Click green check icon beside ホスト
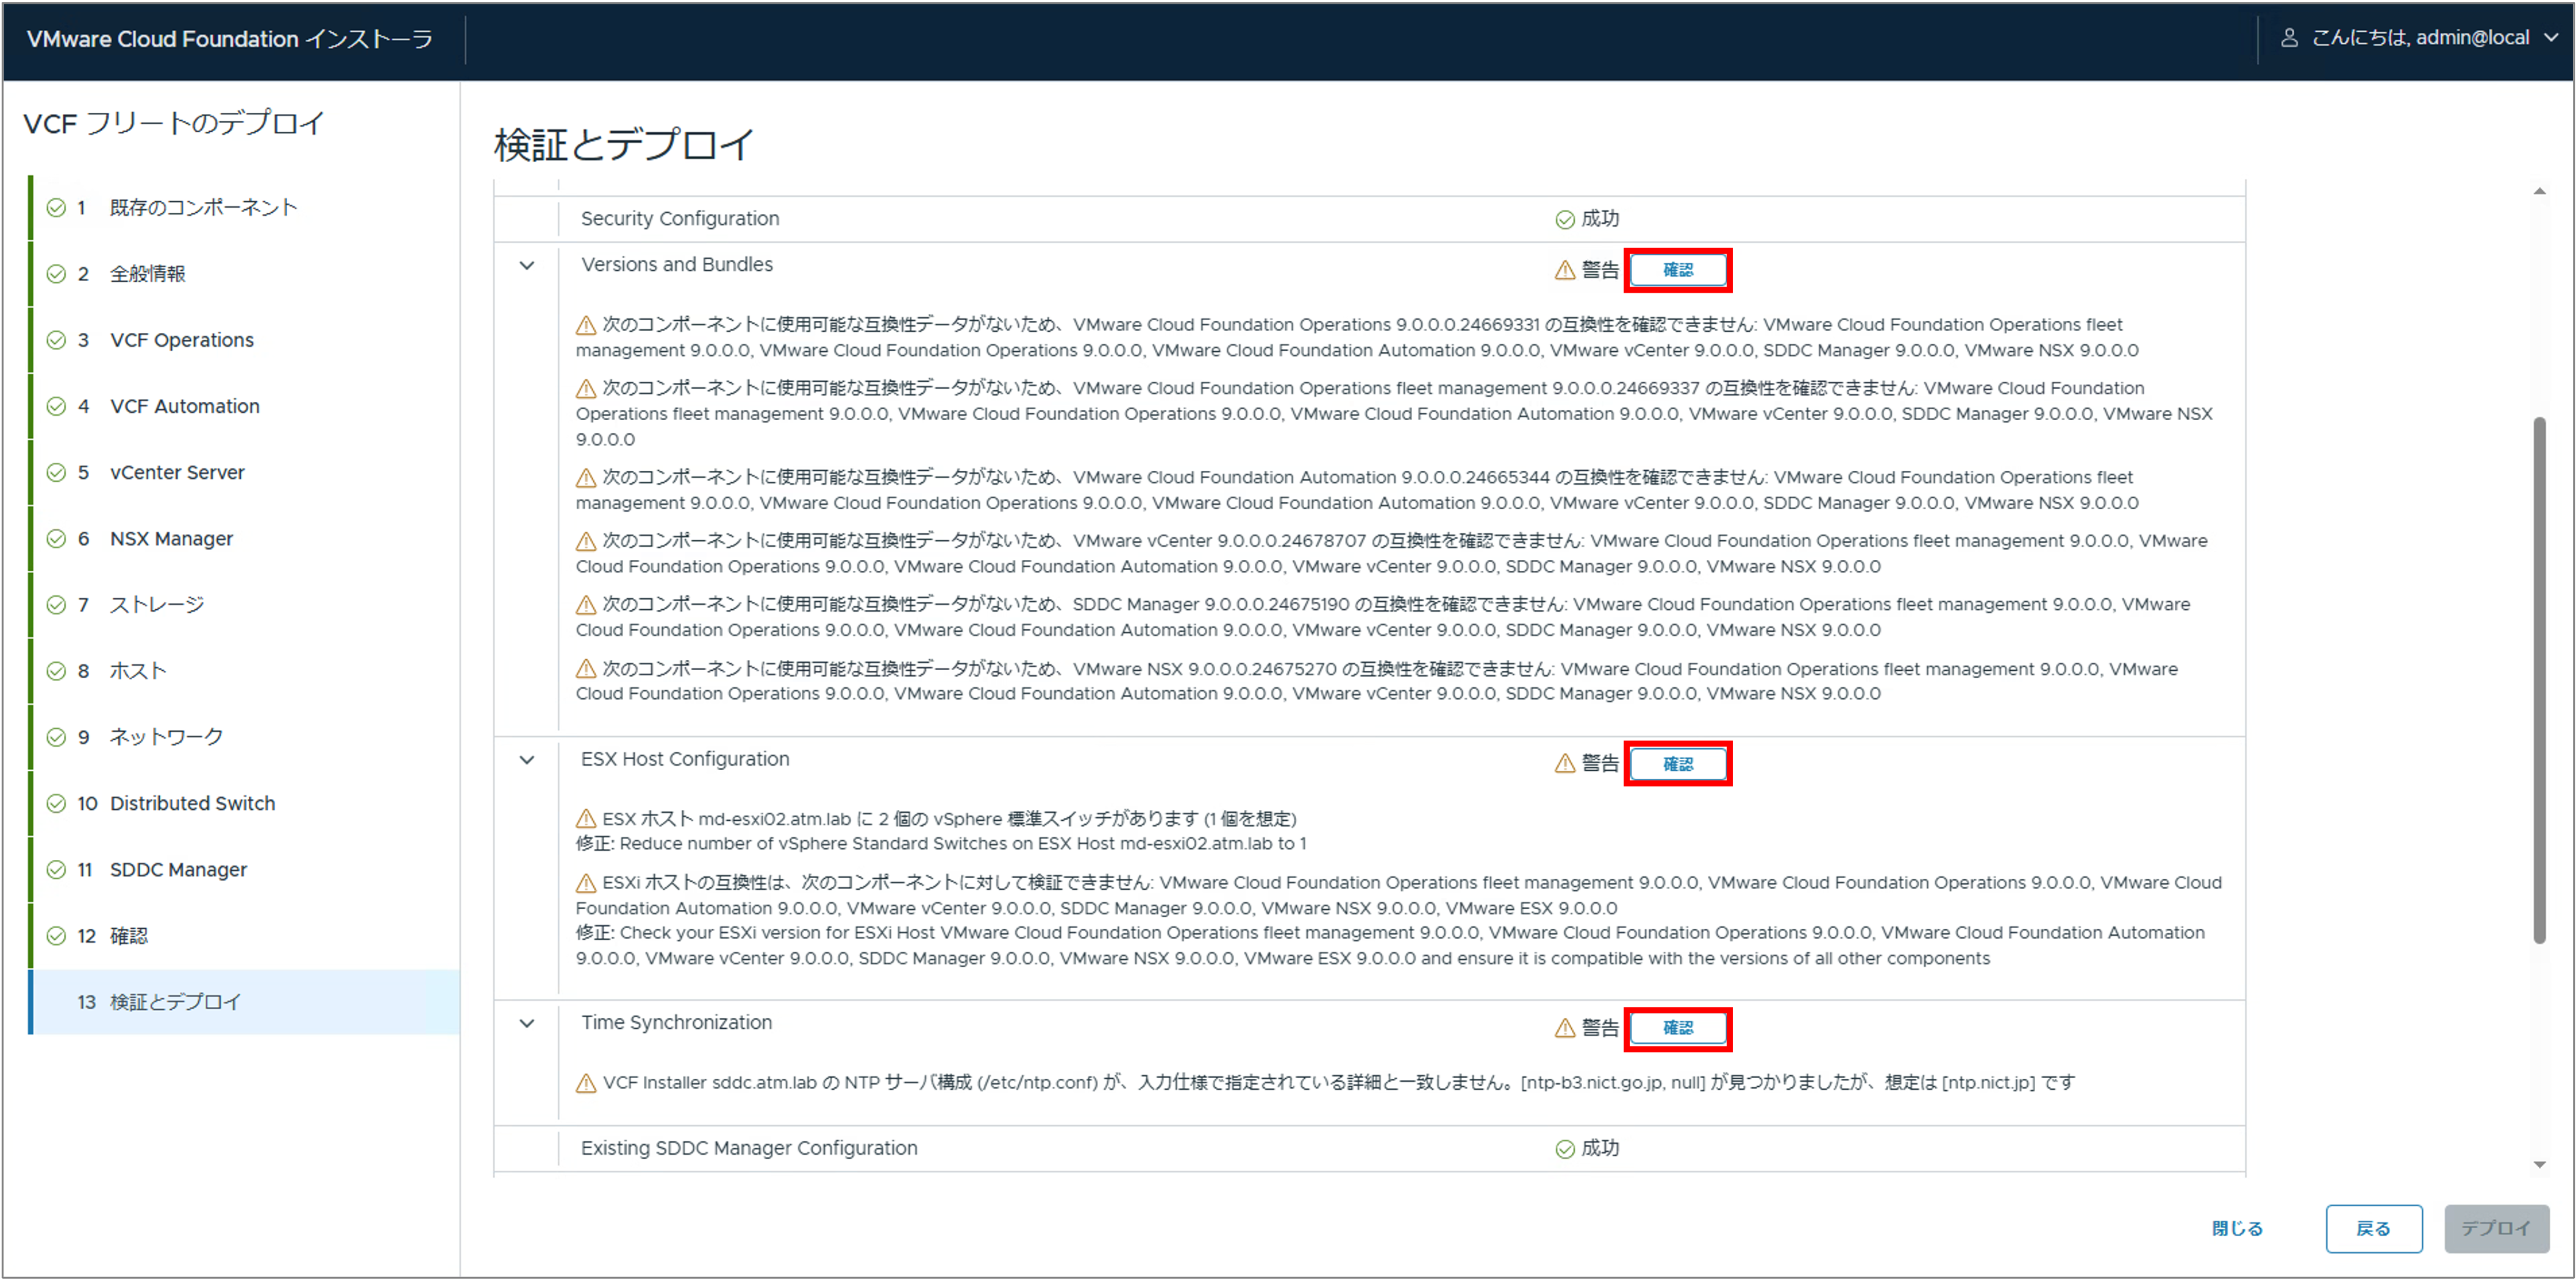The height and width of the screenshot is (1280, 2576). click(56, 670)
